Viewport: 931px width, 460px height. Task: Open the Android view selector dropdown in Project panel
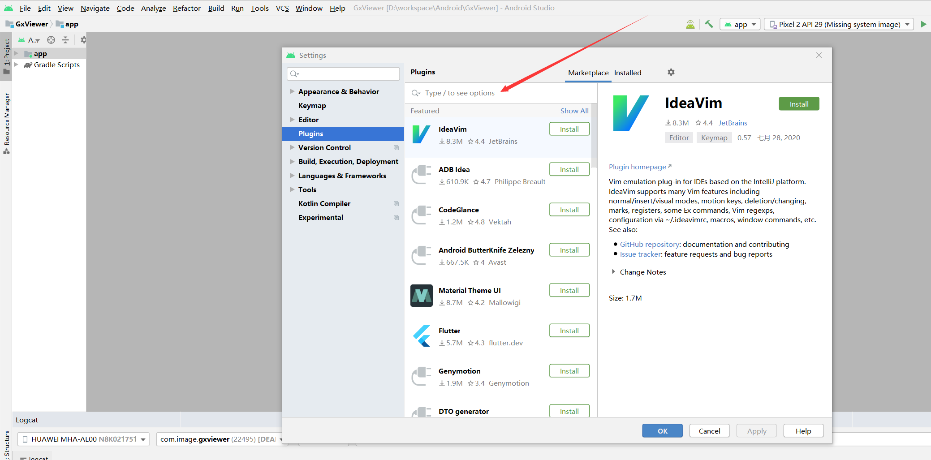[30, 40]
